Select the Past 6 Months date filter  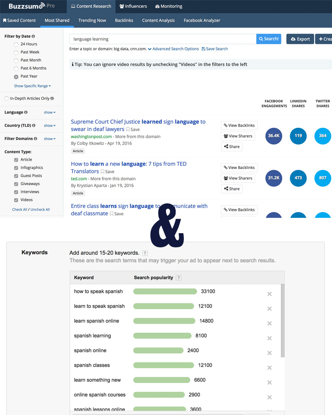click(16, 68)
